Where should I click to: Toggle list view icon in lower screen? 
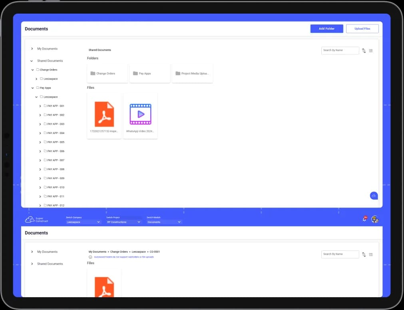coord(371,254)
